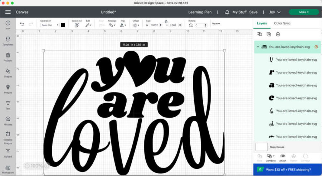The height and width of the screenshot is (176, 322).
Task: Delete selected layer with trash icon
Action: click(278, 34)
